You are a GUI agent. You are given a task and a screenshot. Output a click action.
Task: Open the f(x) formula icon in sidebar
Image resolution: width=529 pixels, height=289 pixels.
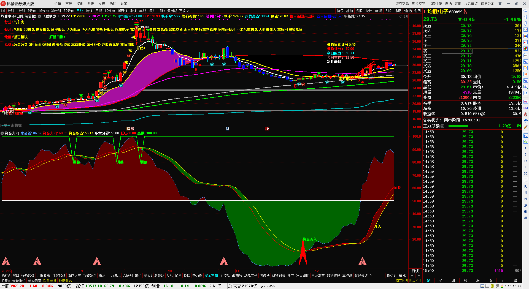pos(526,87)
